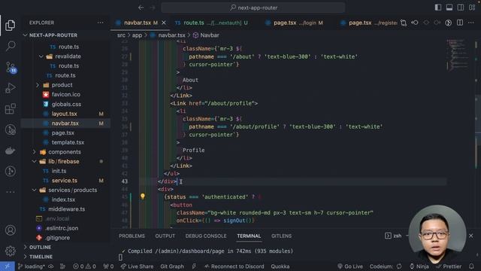Click Git Graph in the status bar
Image resolution: width=481 pixels, height=271 pixels.
point(172,266)
